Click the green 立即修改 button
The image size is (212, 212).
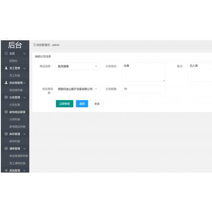(x=64, y=104)
